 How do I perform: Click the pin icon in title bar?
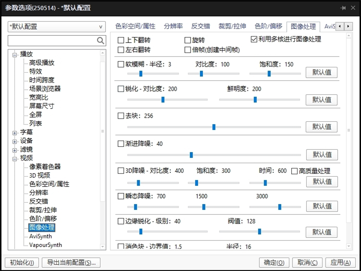click(x=343, y=8)
